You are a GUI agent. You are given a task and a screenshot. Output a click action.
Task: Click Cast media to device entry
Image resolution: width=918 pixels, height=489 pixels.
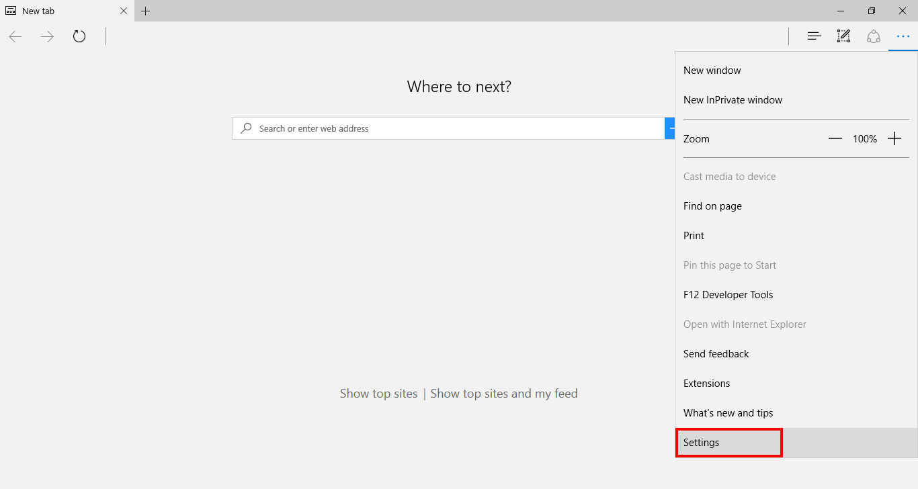coord(796,177)
